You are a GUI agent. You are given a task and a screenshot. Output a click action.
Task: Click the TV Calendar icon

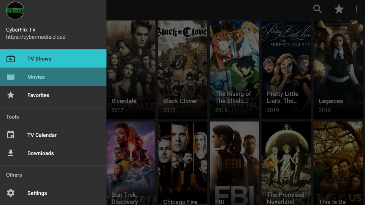pyautogui.click(x=11, y=134)
